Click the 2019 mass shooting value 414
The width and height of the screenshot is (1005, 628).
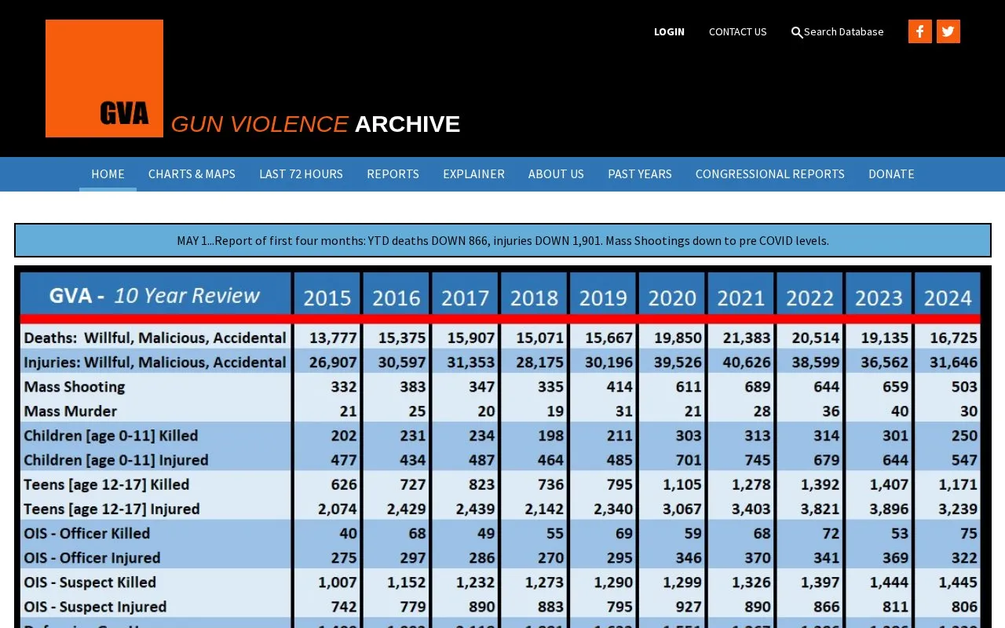pyautogui.click(x=618, y=386)
